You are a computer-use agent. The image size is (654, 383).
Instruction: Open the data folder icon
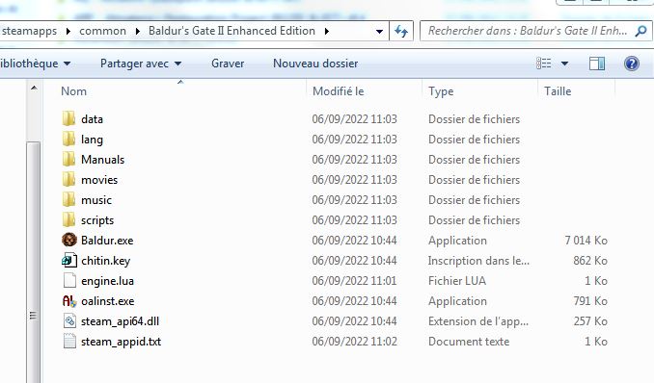[x=68, y=119]
